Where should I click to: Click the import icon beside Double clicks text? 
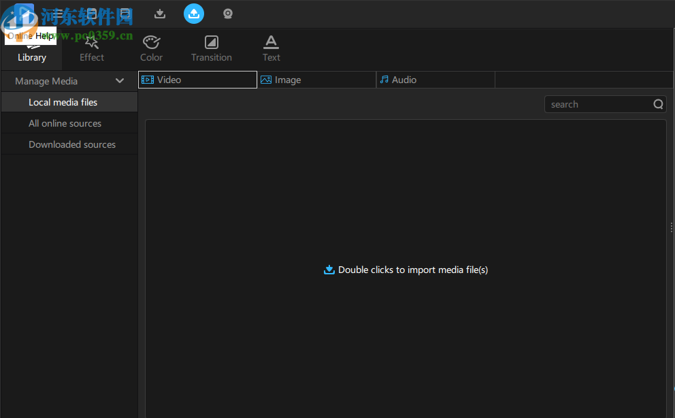coord(329,270)
